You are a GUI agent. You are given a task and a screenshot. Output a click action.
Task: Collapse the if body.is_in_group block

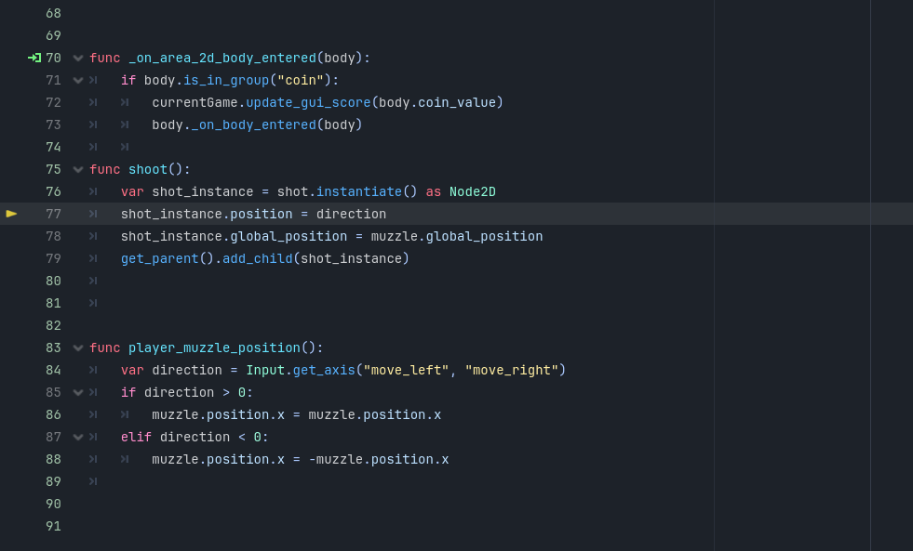pos(78,80)
